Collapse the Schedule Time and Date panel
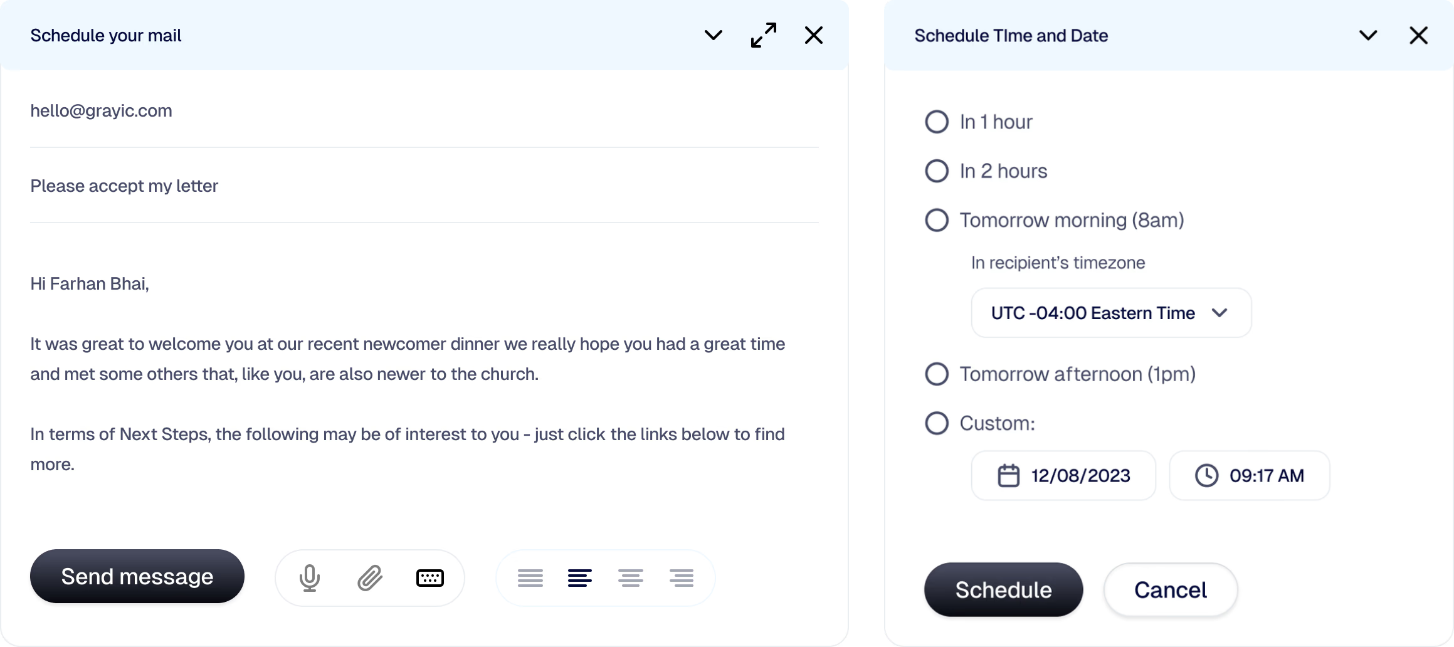 [x=1367, y=35]
